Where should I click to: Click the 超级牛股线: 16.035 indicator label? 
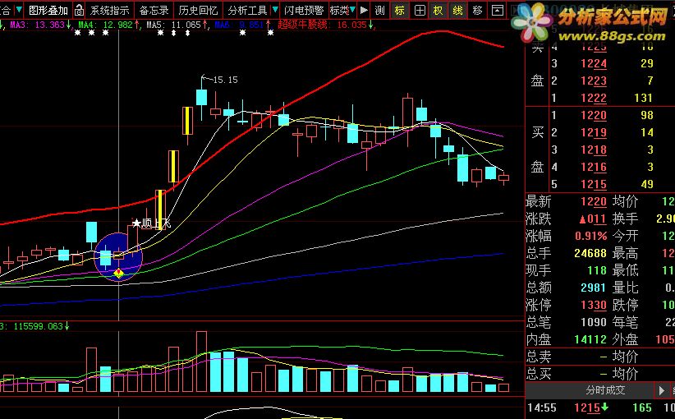(x=326, y=25)
